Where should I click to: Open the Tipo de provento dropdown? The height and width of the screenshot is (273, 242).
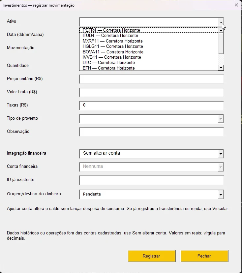click(x=221, y=119)
